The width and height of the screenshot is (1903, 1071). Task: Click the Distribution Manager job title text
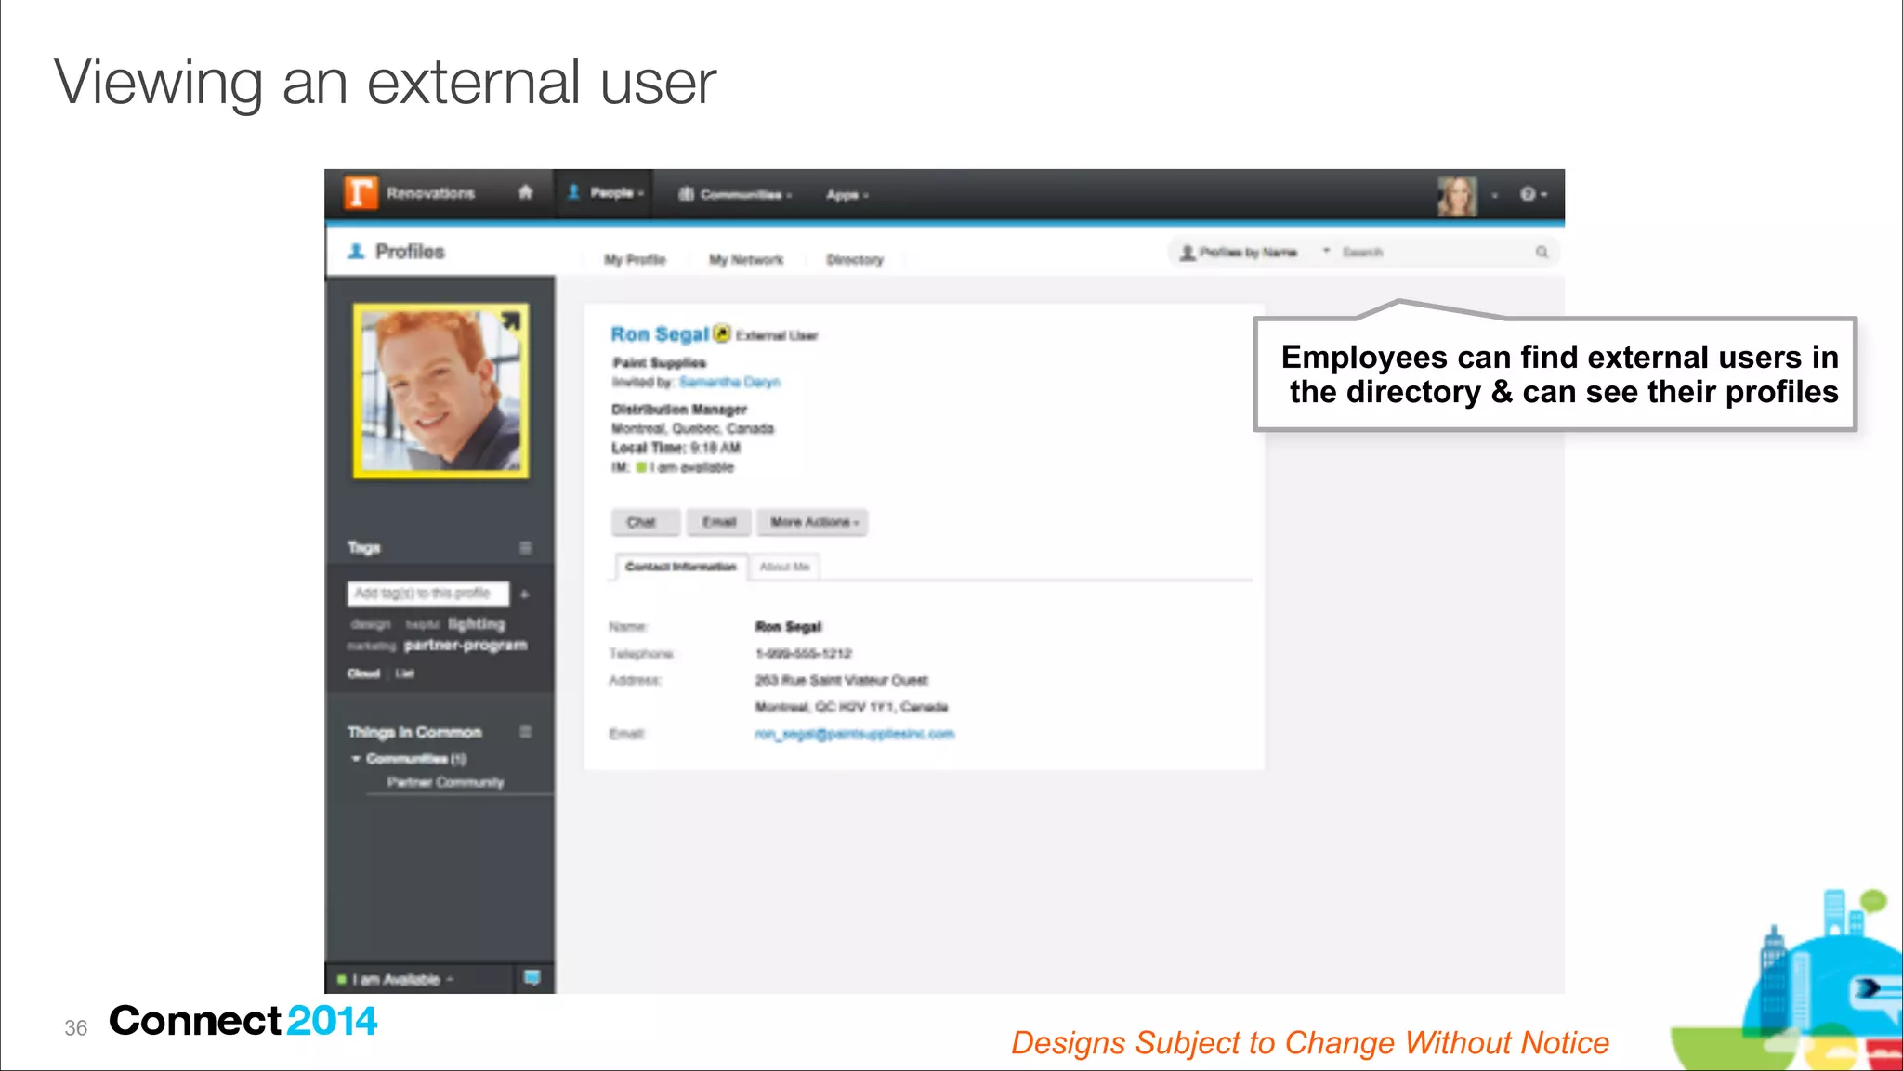[679, 410]
